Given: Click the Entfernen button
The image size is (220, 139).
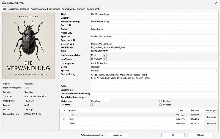Looking at the screenshot, I should pyautogui.click(x=211, y=123).
